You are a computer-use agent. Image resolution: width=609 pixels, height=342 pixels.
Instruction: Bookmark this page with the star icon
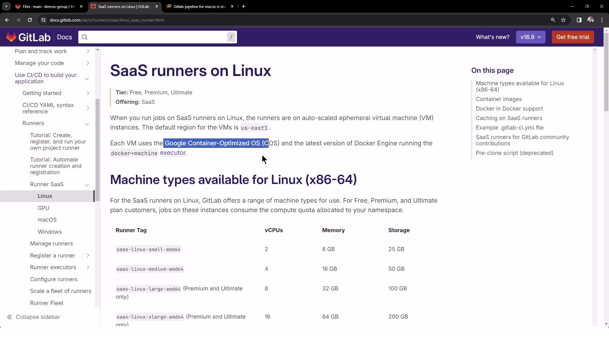coord(563,20)
